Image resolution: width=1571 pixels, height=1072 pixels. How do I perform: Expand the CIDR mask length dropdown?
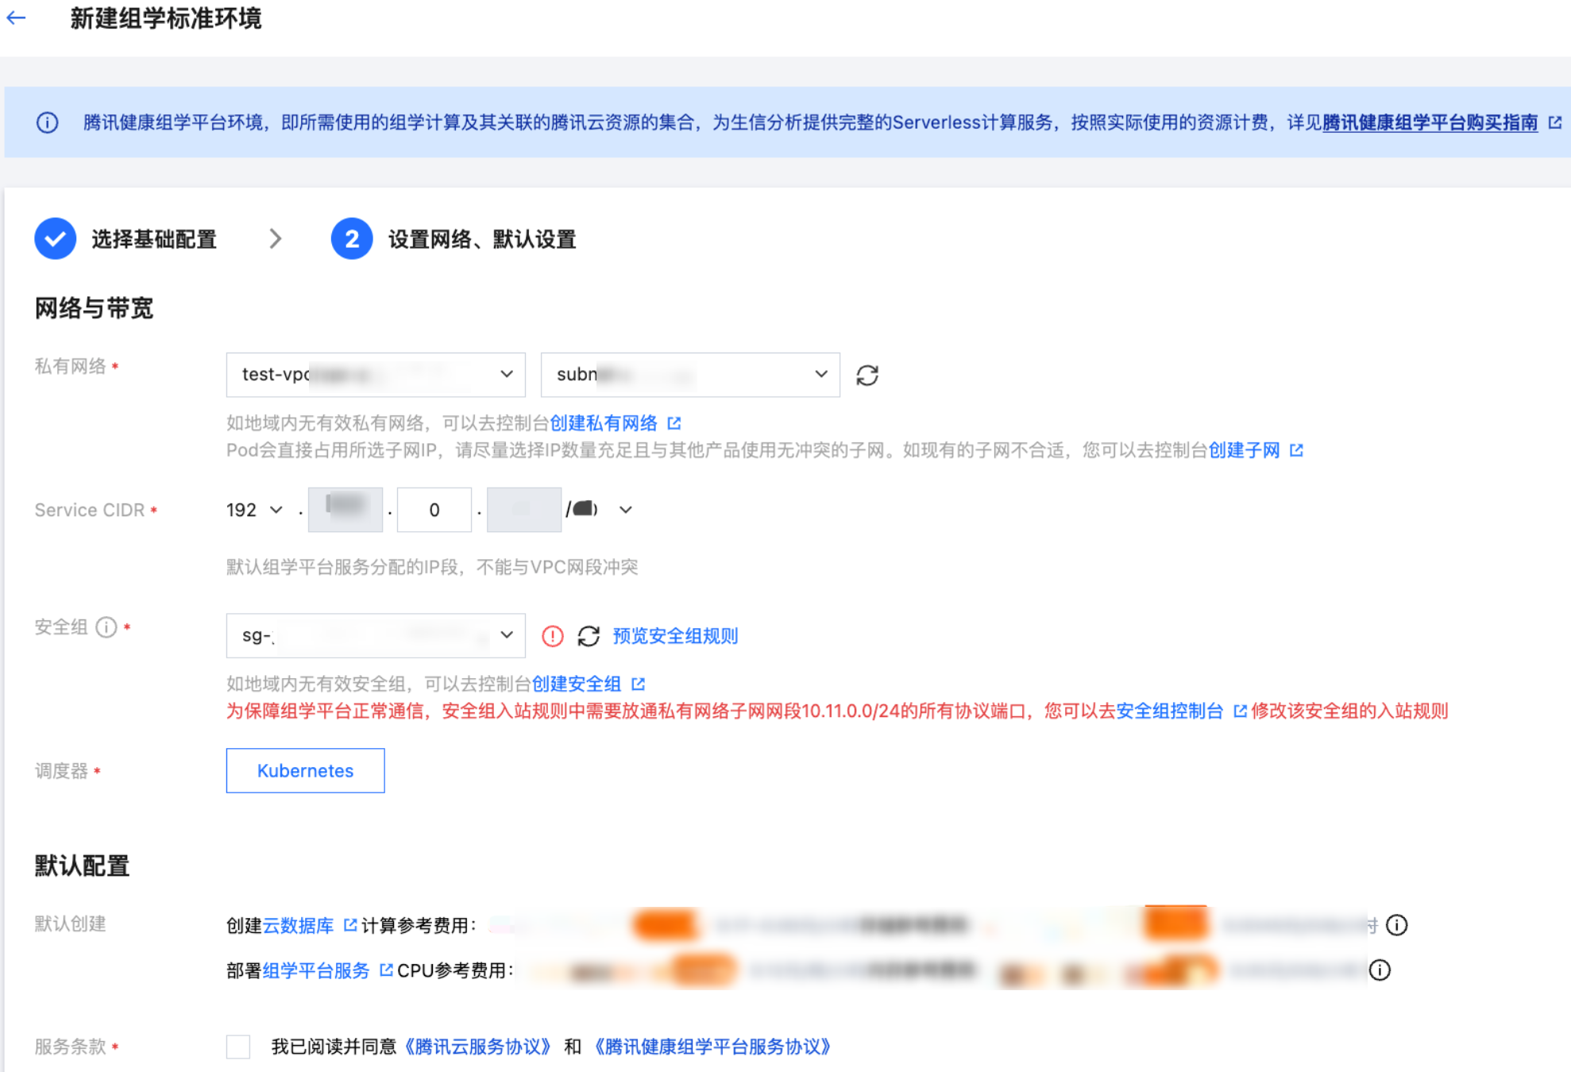(x=626, y=510)
